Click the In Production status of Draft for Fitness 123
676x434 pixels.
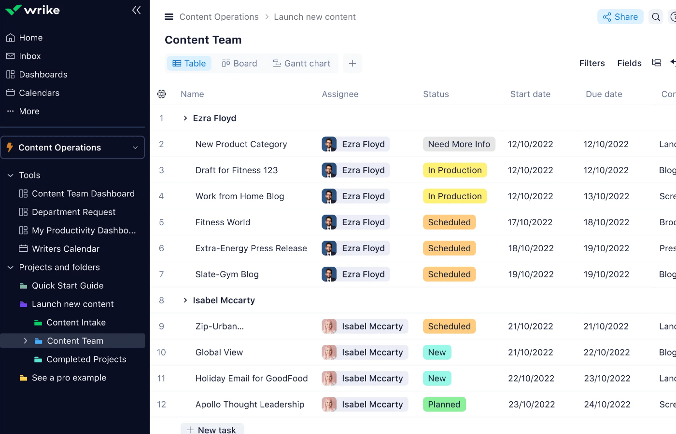tap(454, 170)
